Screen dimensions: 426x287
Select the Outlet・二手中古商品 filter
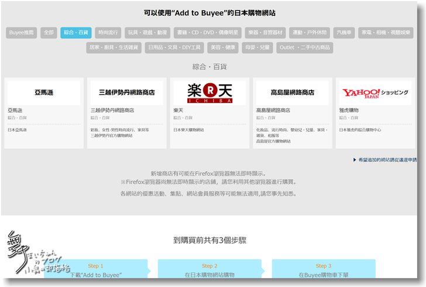pyautogui.click(x=305, y=47)
